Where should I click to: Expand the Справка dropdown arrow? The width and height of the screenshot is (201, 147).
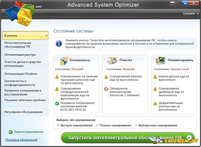[x=198, y=14]
